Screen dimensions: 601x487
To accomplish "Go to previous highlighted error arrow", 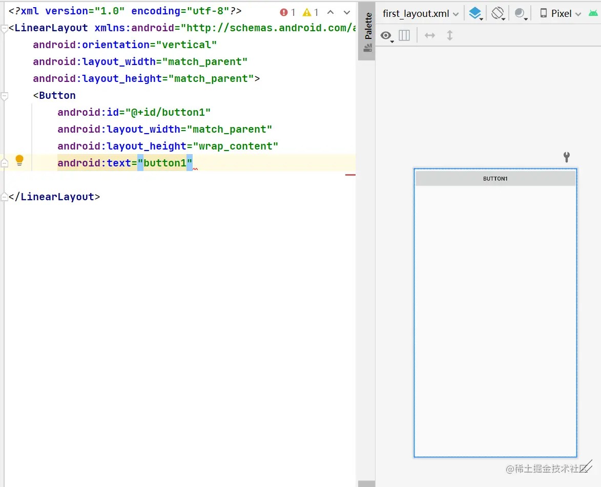I will (330, 13).
